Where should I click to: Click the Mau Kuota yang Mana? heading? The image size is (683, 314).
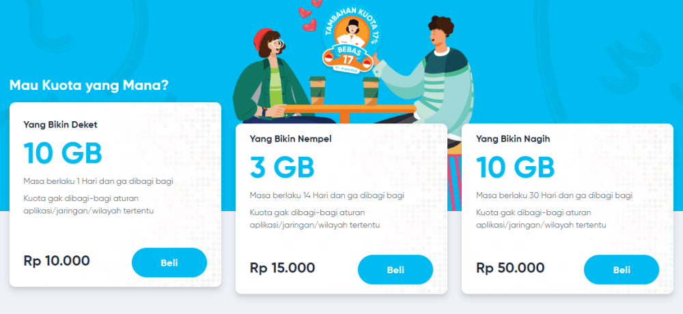tap(89, 84)
